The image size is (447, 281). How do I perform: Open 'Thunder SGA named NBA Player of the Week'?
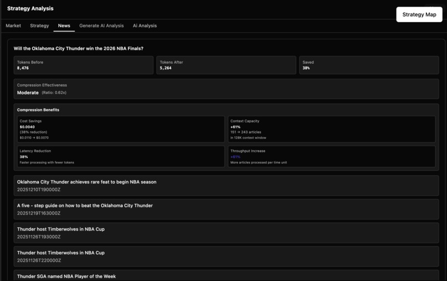coord(226,275)
